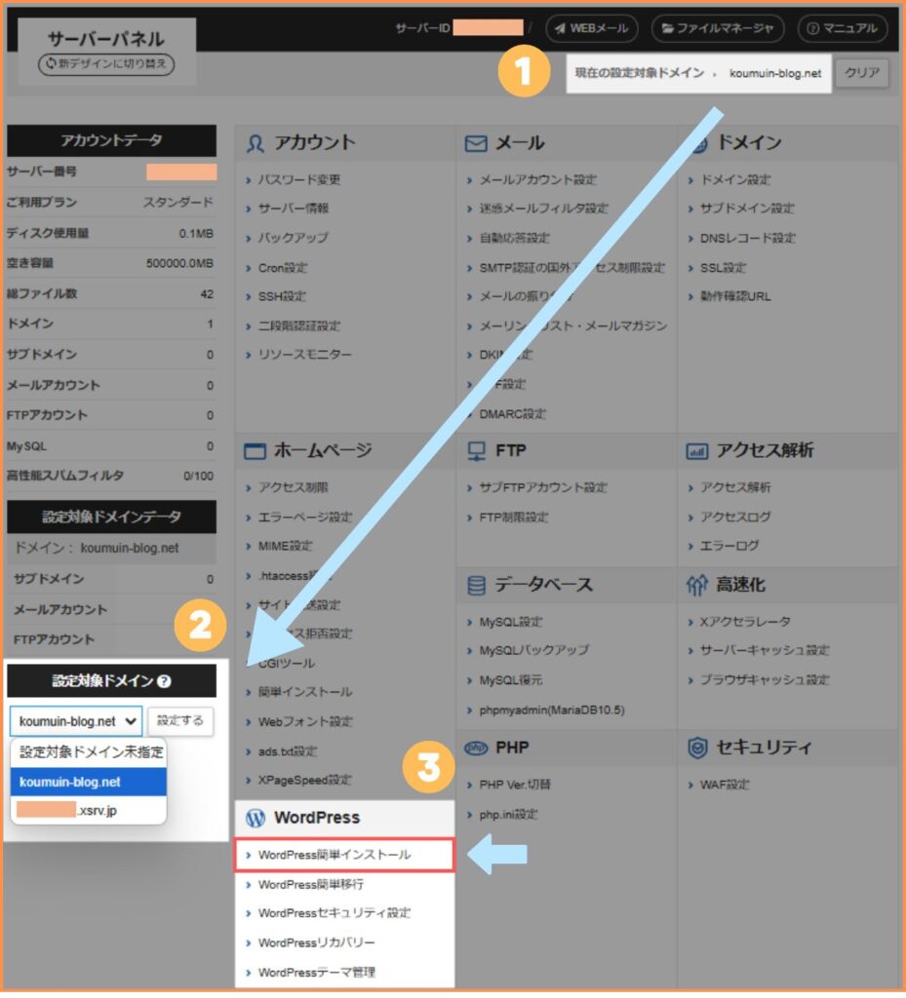
Task: Open メールアカウント設定
Action: [538, 180]
